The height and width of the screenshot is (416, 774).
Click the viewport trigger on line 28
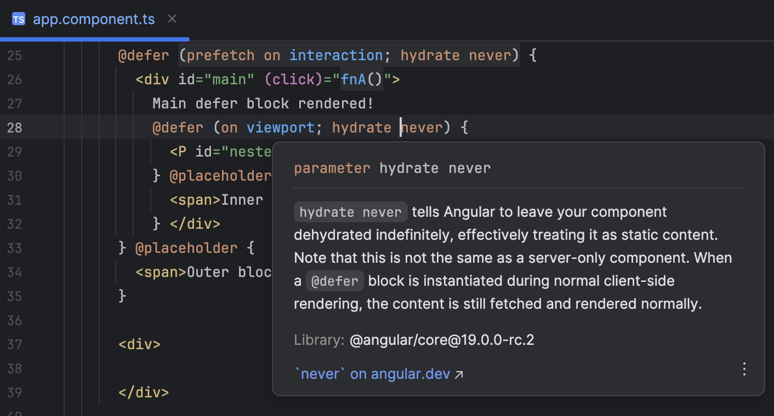point(280,127)
